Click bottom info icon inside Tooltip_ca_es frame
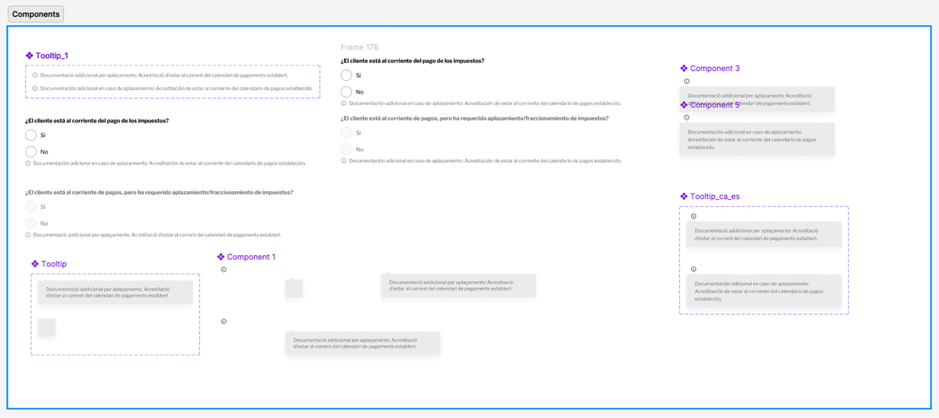939x418 pixels. click(693, 269)
